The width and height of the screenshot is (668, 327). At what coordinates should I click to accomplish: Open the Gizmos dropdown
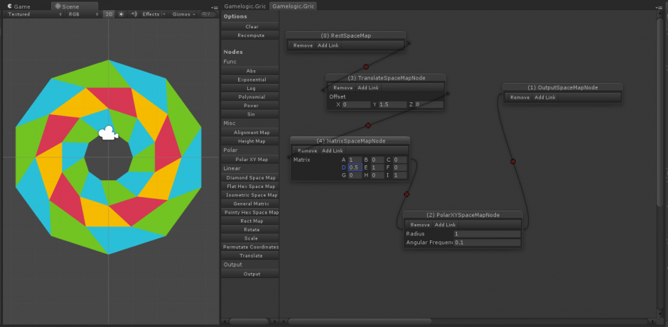[183, 14]
